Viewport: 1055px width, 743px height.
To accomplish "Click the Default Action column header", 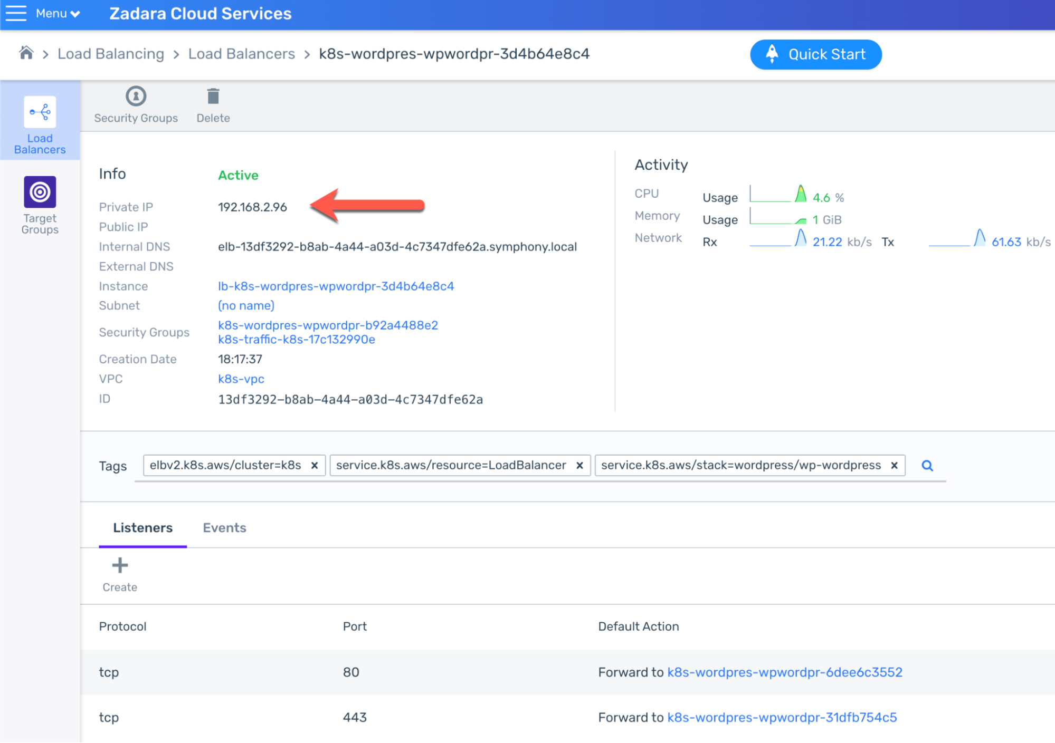I will pos(639,626).
